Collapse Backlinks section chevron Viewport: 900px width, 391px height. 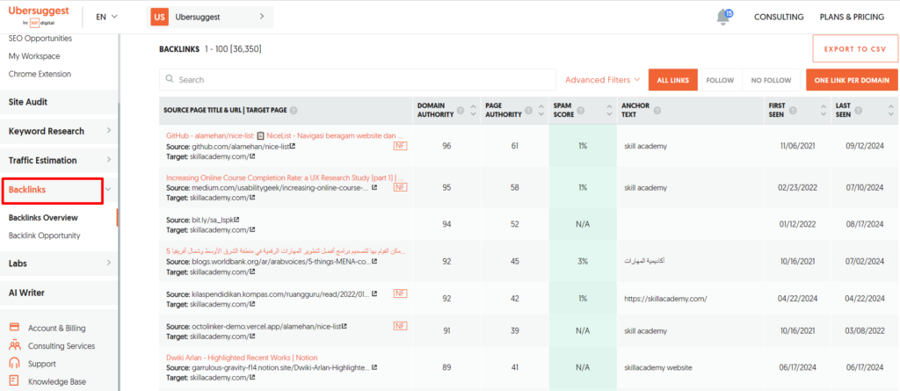109,190
